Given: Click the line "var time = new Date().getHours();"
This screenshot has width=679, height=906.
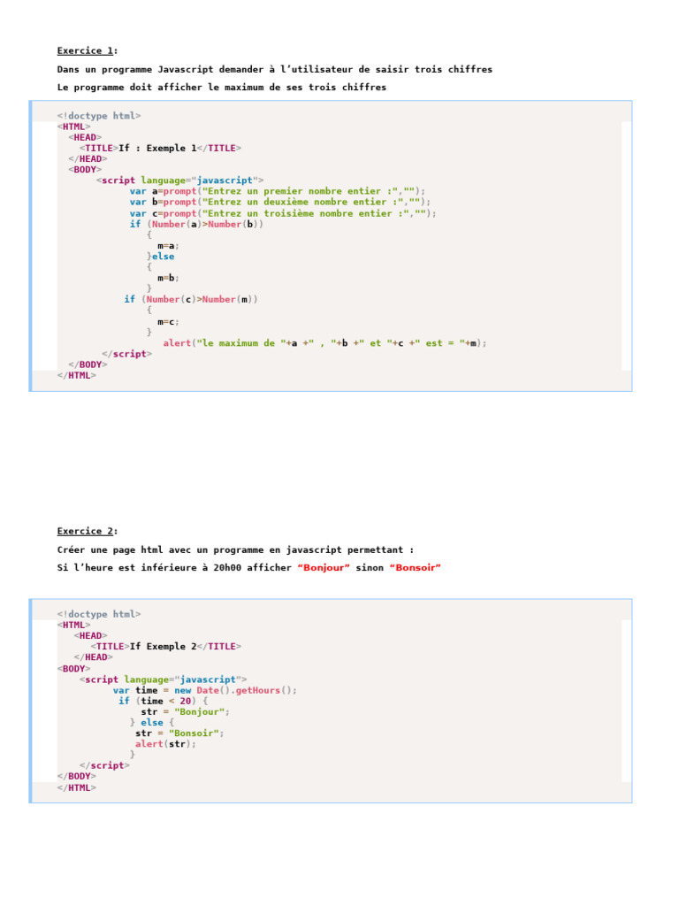Looking at the screenshot, I should [x=205, y=690].
